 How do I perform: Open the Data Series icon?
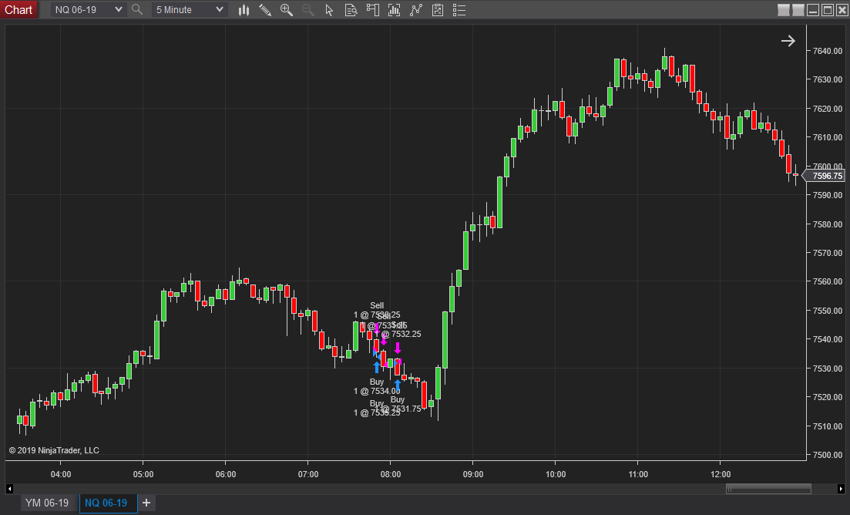(x=394, y=10)
